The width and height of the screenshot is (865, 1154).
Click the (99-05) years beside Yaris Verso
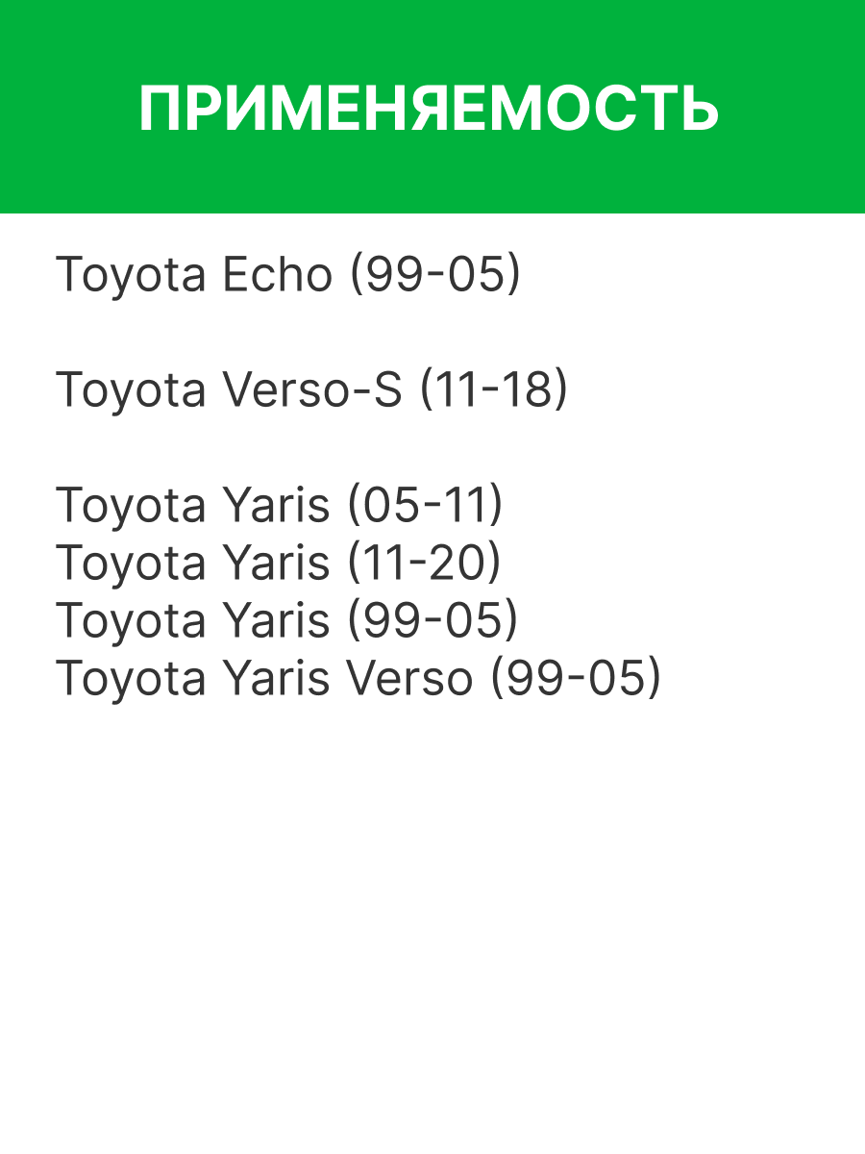[576, 679]
